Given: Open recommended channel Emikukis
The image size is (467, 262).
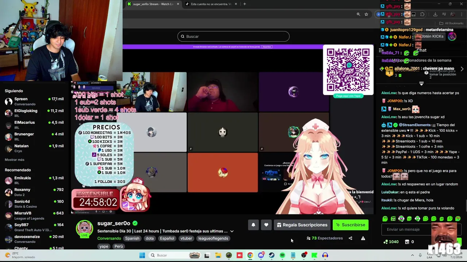Looking at the screenshot, I should (x=34, y=180).
